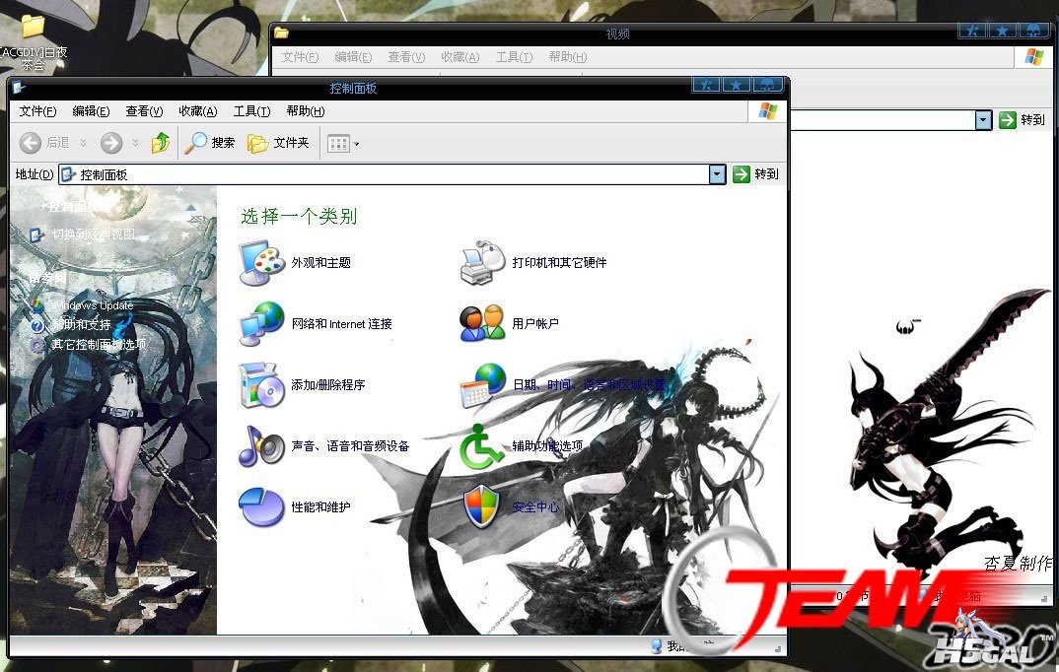The image size is (1059, 672).
Task: Expand the forward button history arrow
Action: (135, 142)
